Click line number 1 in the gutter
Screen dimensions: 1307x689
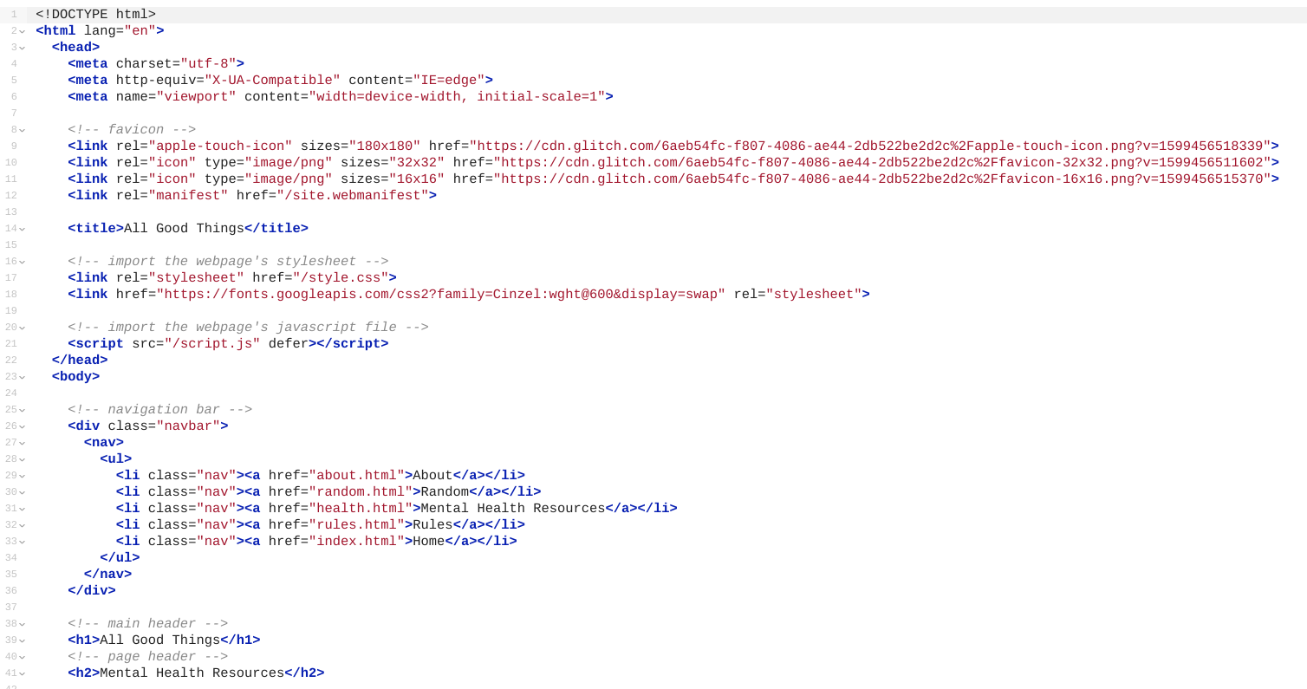click(x=13, y=15)
